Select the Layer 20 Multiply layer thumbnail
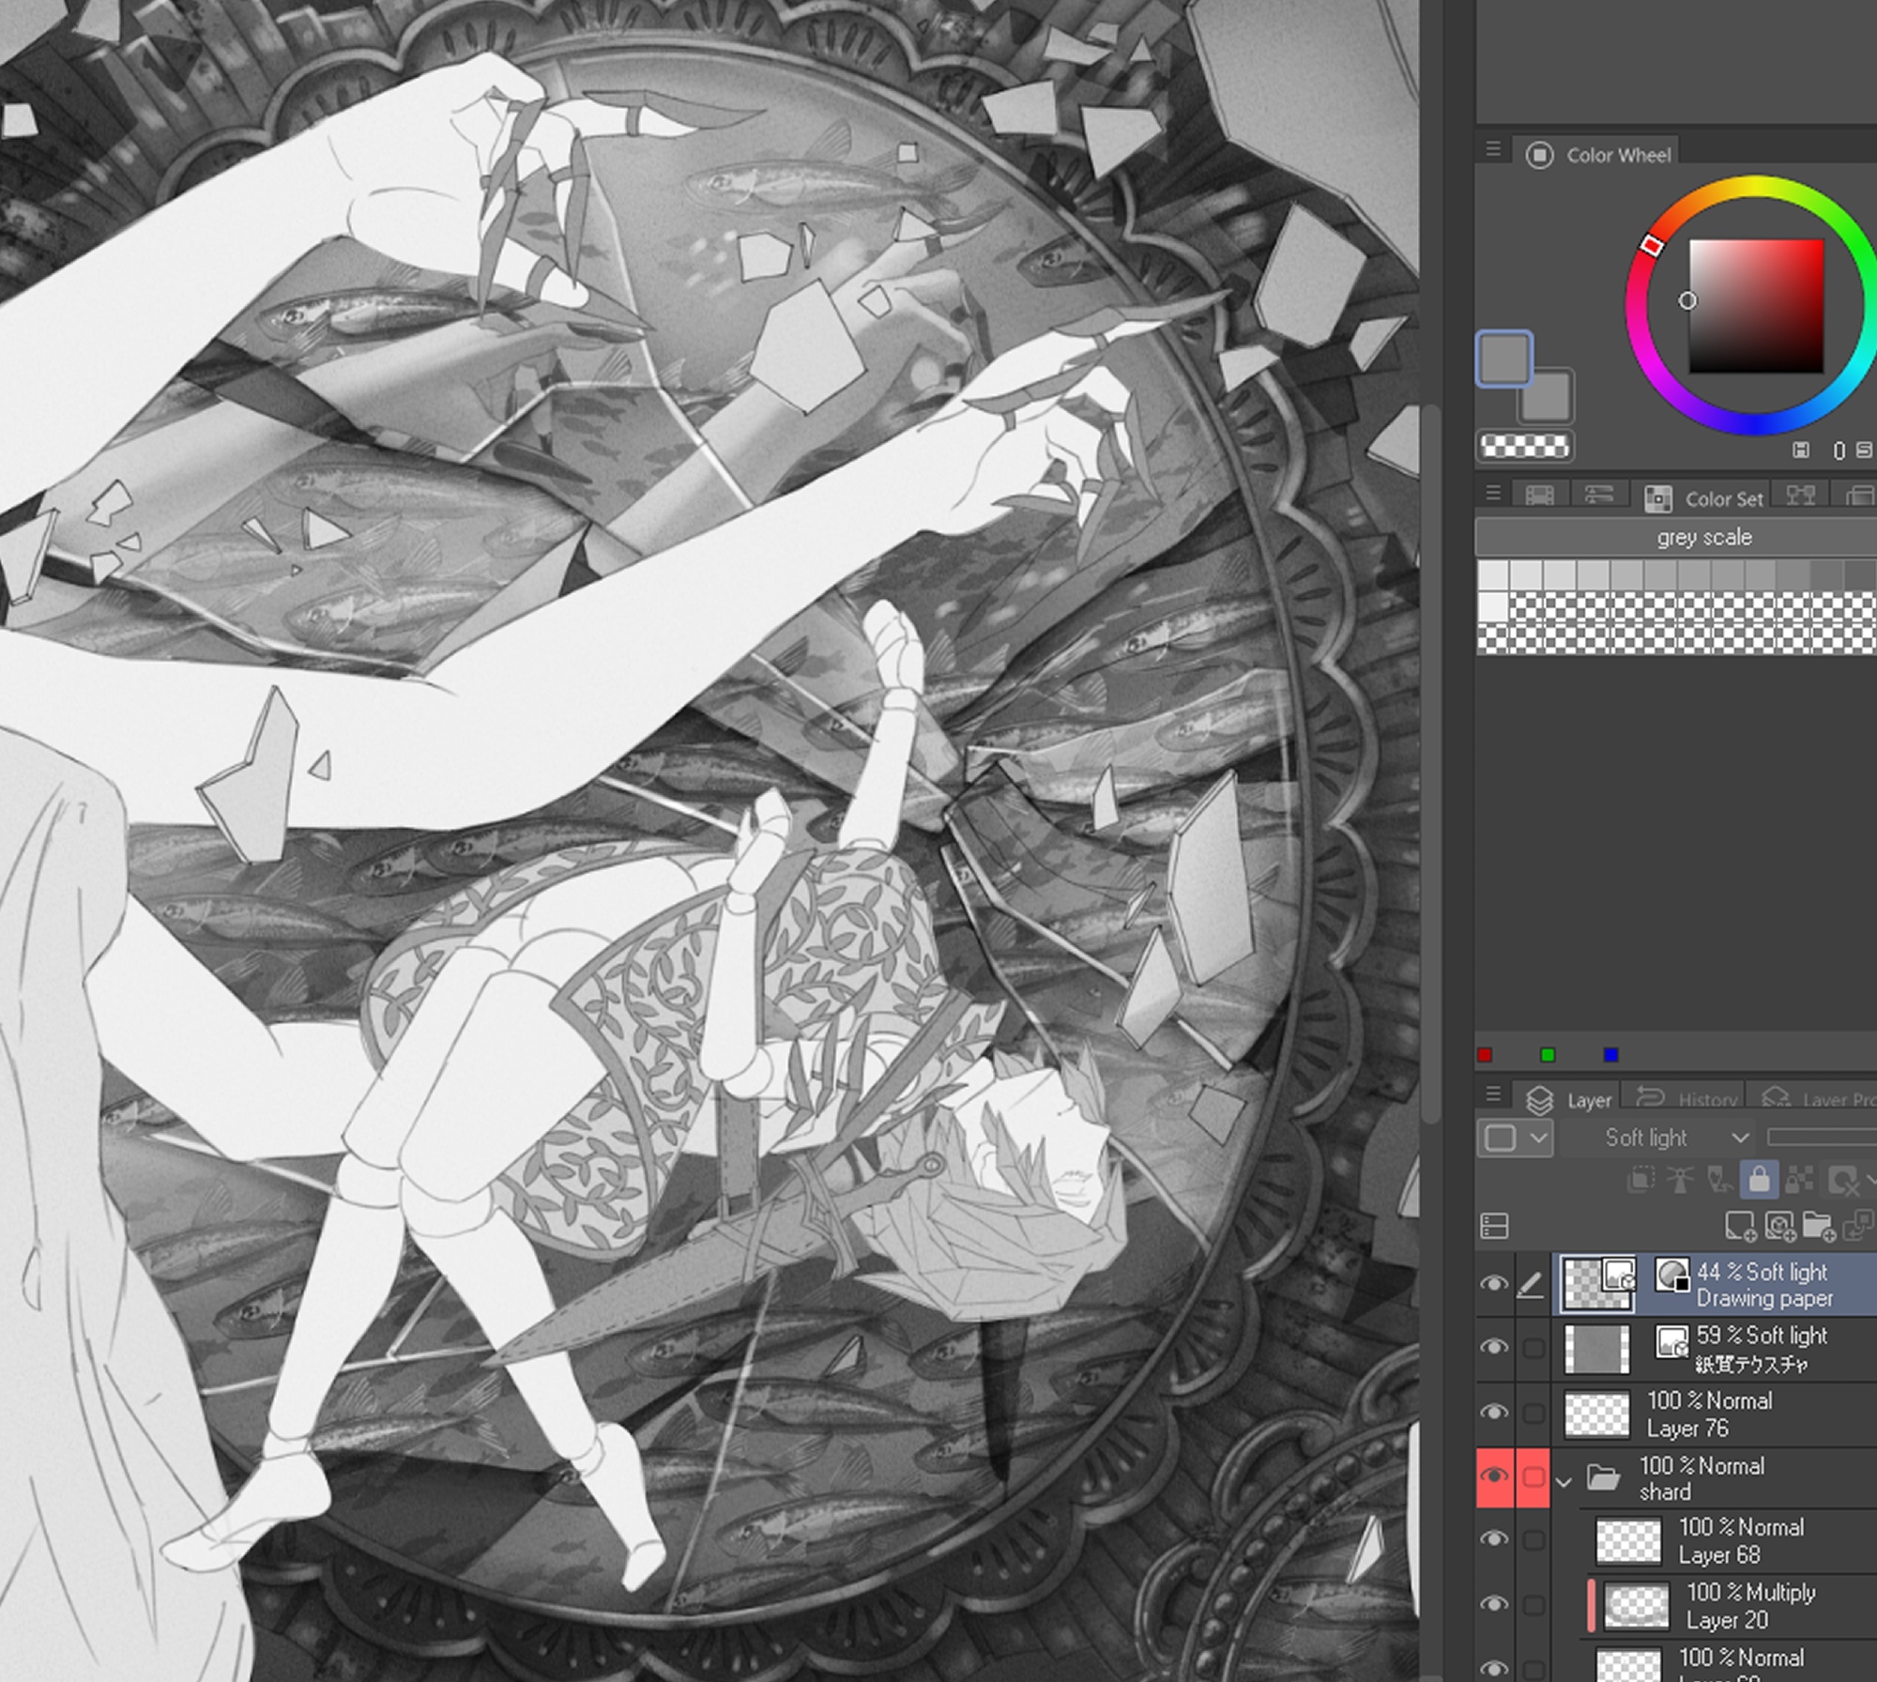 [x=1636, y=1606]
